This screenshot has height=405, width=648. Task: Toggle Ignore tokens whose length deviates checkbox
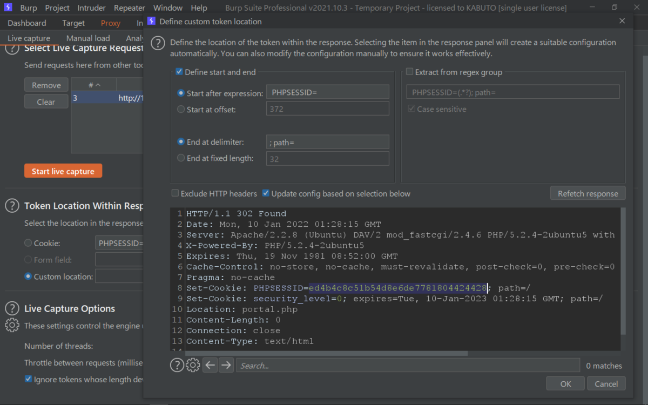pyautogui.click(x=28, y=379)
